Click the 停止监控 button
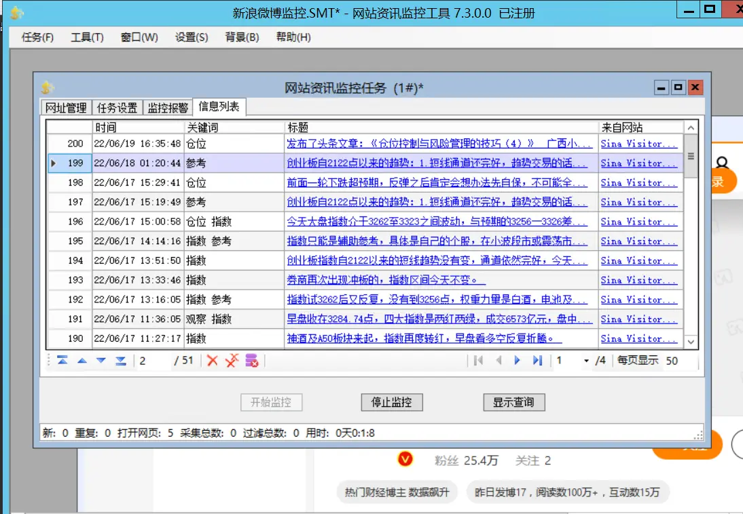Screen dimensions: 743x514 (x=391, y=402)
